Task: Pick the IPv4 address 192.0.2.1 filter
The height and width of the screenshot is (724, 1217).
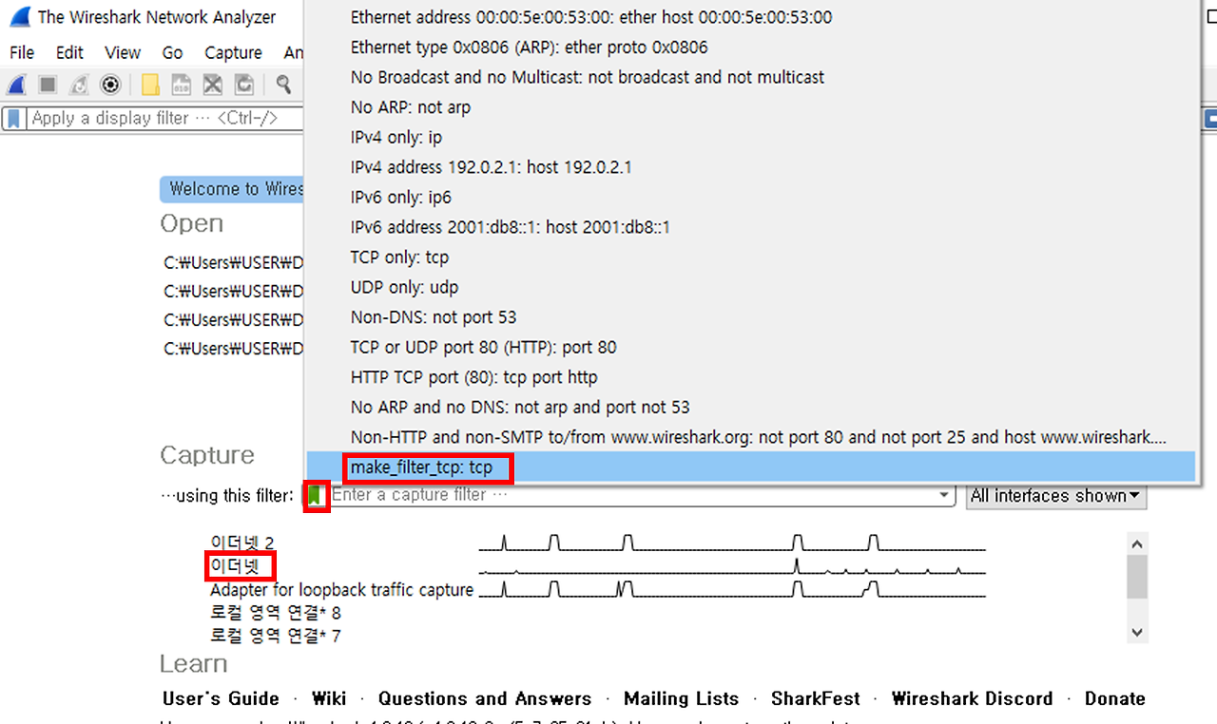Action: [749, 167]
